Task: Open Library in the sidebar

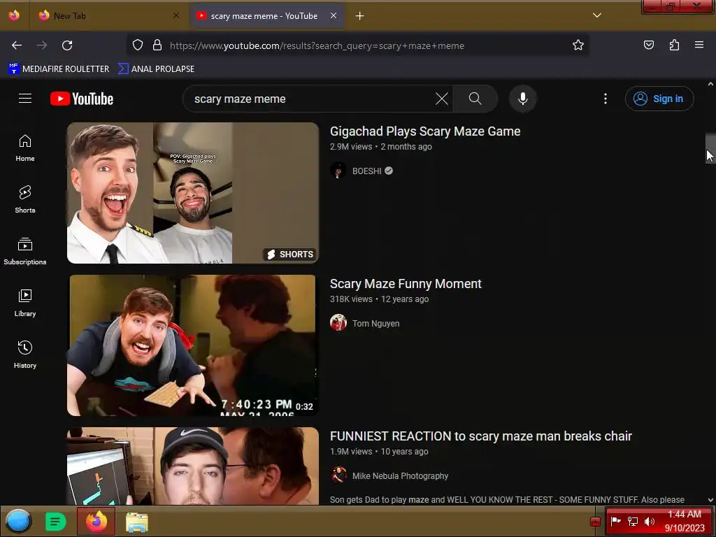Action: coord(25,303)
